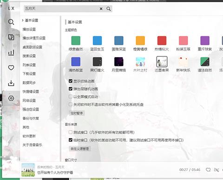
Task: Select the settings hexagon icon in sidebar
Action: tap(11, 98)
